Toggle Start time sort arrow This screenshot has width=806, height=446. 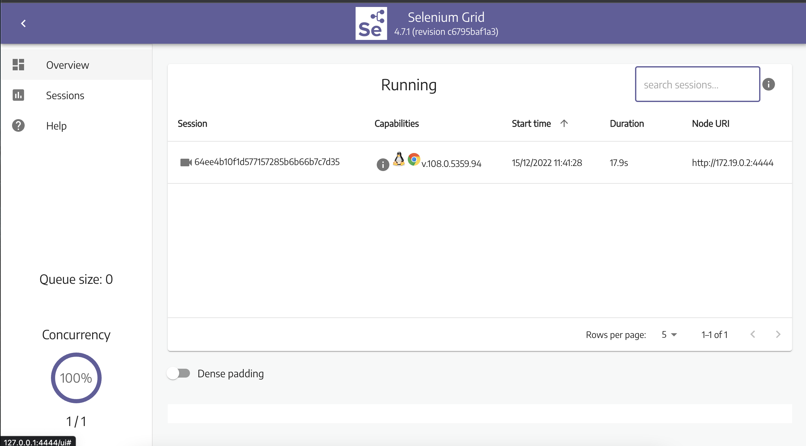[564, 123]
